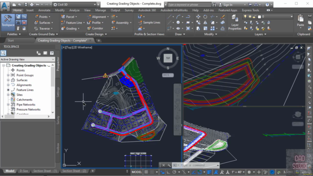This screenshot has height=176, width=313.
Task: Click the Move tool in Modify panel
Action: [198, 17]
